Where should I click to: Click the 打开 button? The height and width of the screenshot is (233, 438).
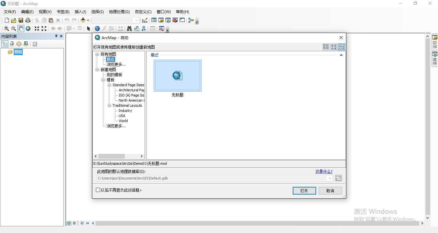pyautogui.click(x=304, y=191)
